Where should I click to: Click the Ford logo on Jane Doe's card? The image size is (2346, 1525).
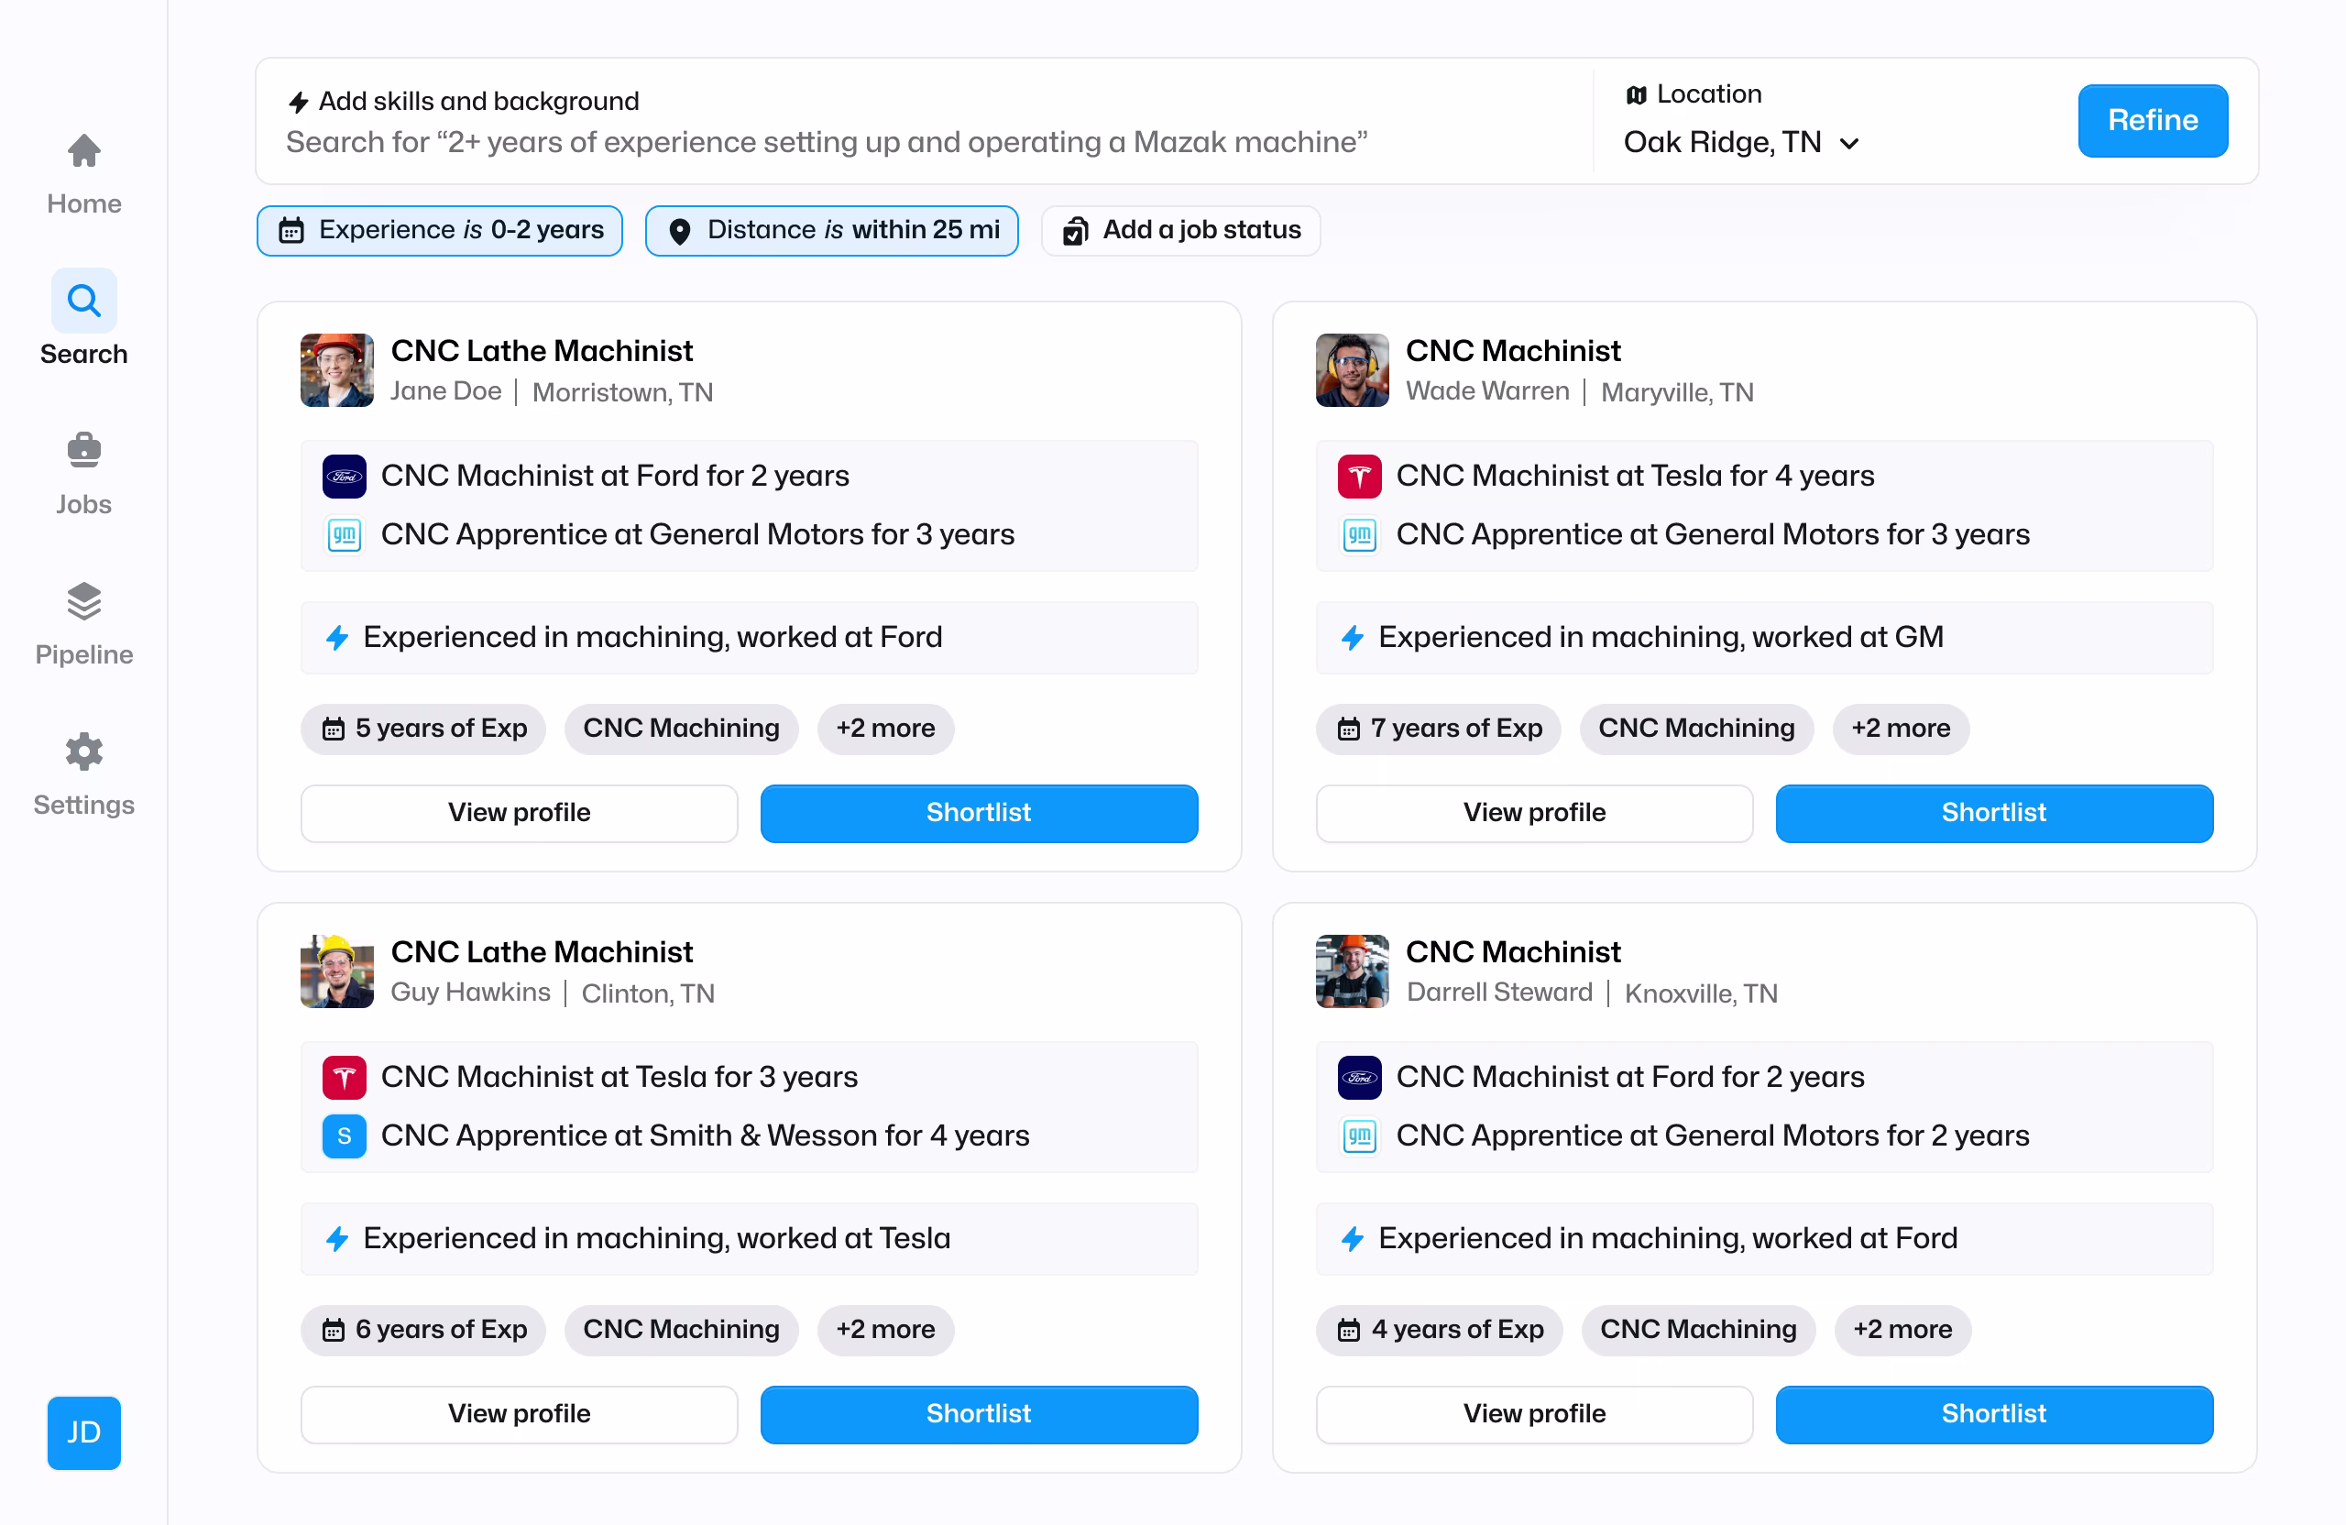(x=344, y=477)
